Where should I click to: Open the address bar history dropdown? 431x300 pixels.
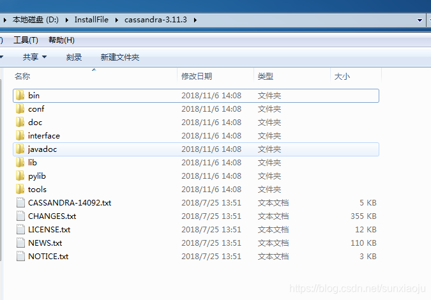point(420,20)
